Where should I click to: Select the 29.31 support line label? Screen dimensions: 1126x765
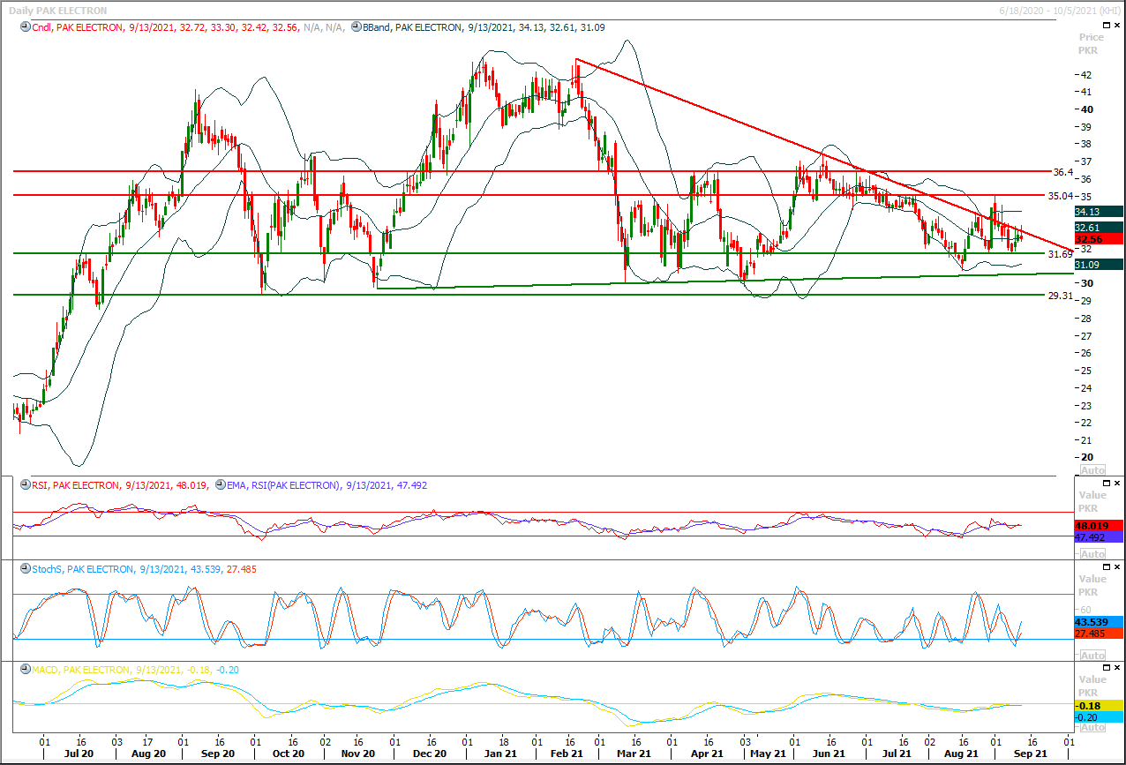[1060, 296]
